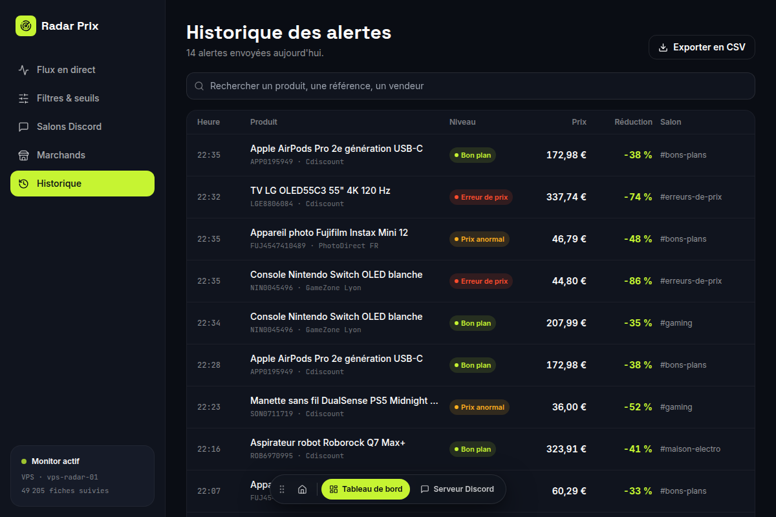The image size is (776, 517).
Task: Click the 22:23 timestamp
Action: [x=209, y=407]
